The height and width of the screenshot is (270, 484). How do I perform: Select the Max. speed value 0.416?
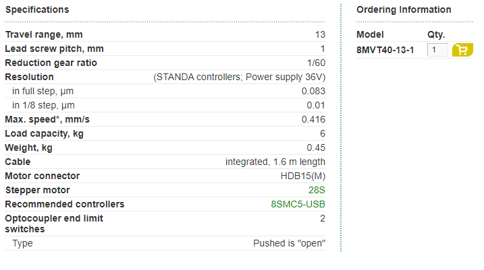pyautogui.click(x=313, y=119)
